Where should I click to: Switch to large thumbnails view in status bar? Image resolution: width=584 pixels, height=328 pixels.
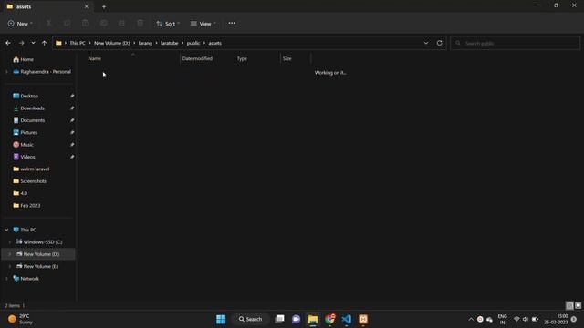pyautogui.click(x=578, y=306)
